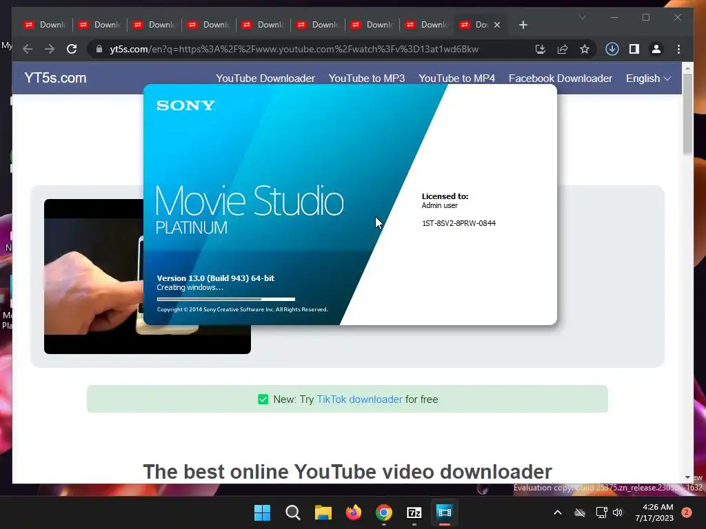The width and height of the screenshot is (706, 529).
Task: Click 'The best online YouTube video downloader' heading
Action: (347, 472)
